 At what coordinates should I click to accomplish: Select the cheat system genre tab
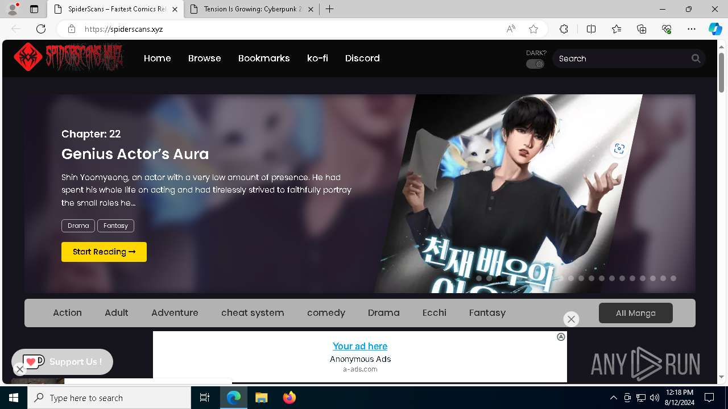(253, 313)
